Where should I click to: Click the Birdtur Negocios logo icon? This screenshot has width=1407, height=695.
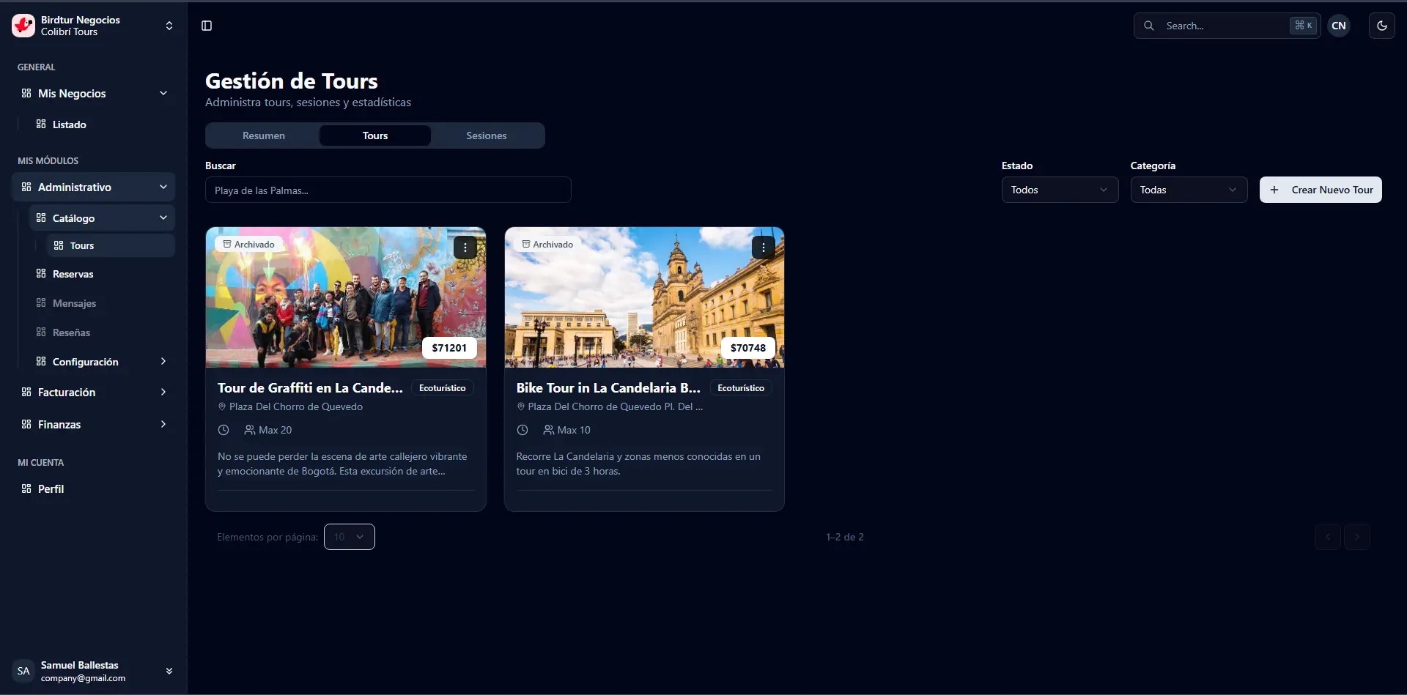click(x=23, y=26)
